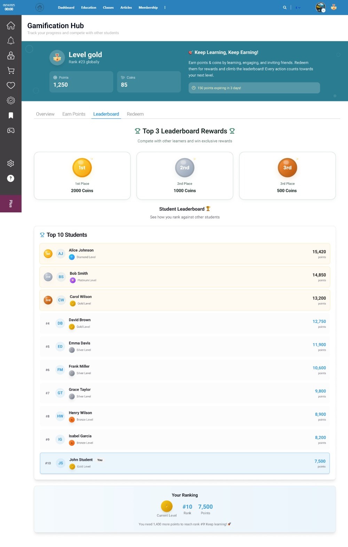Viewport: 348px width, 547px height.
Task: Go to the home icon in sidebar
Action: 11,25
